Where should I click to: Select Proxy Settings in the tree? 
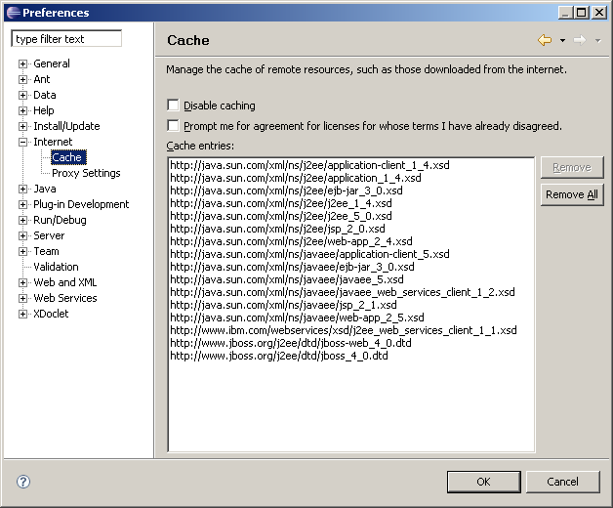coord(86,173)
